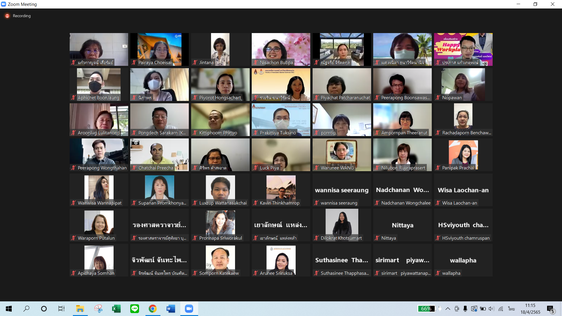Click the Task View icon

coord(61,309)
